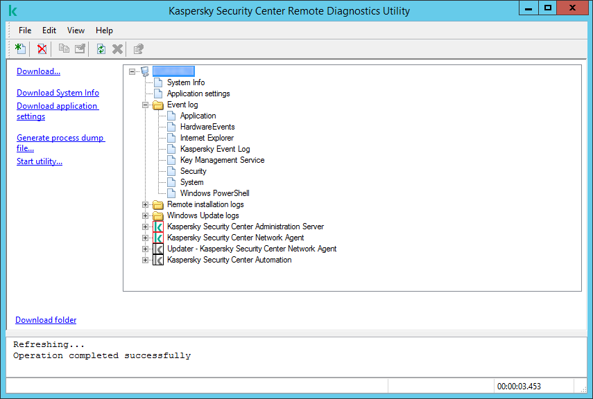Click the computer icon at the tree root
This screenshot has height=399, width=593.
145,71
